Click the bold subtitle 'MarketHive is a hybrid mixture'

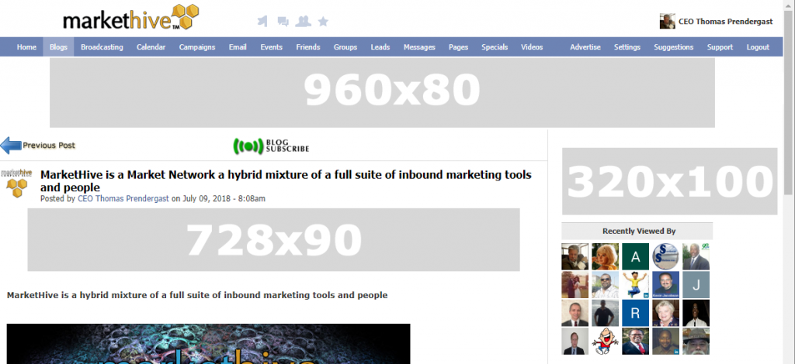(x=197, y=295)
